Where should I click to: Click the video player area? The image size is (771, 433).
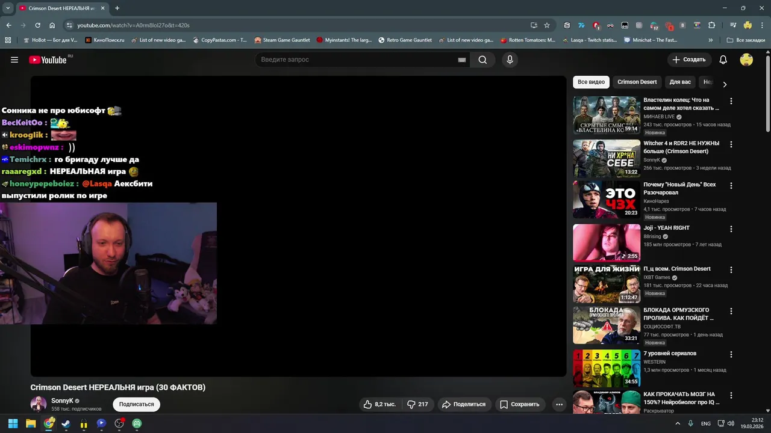298,226
